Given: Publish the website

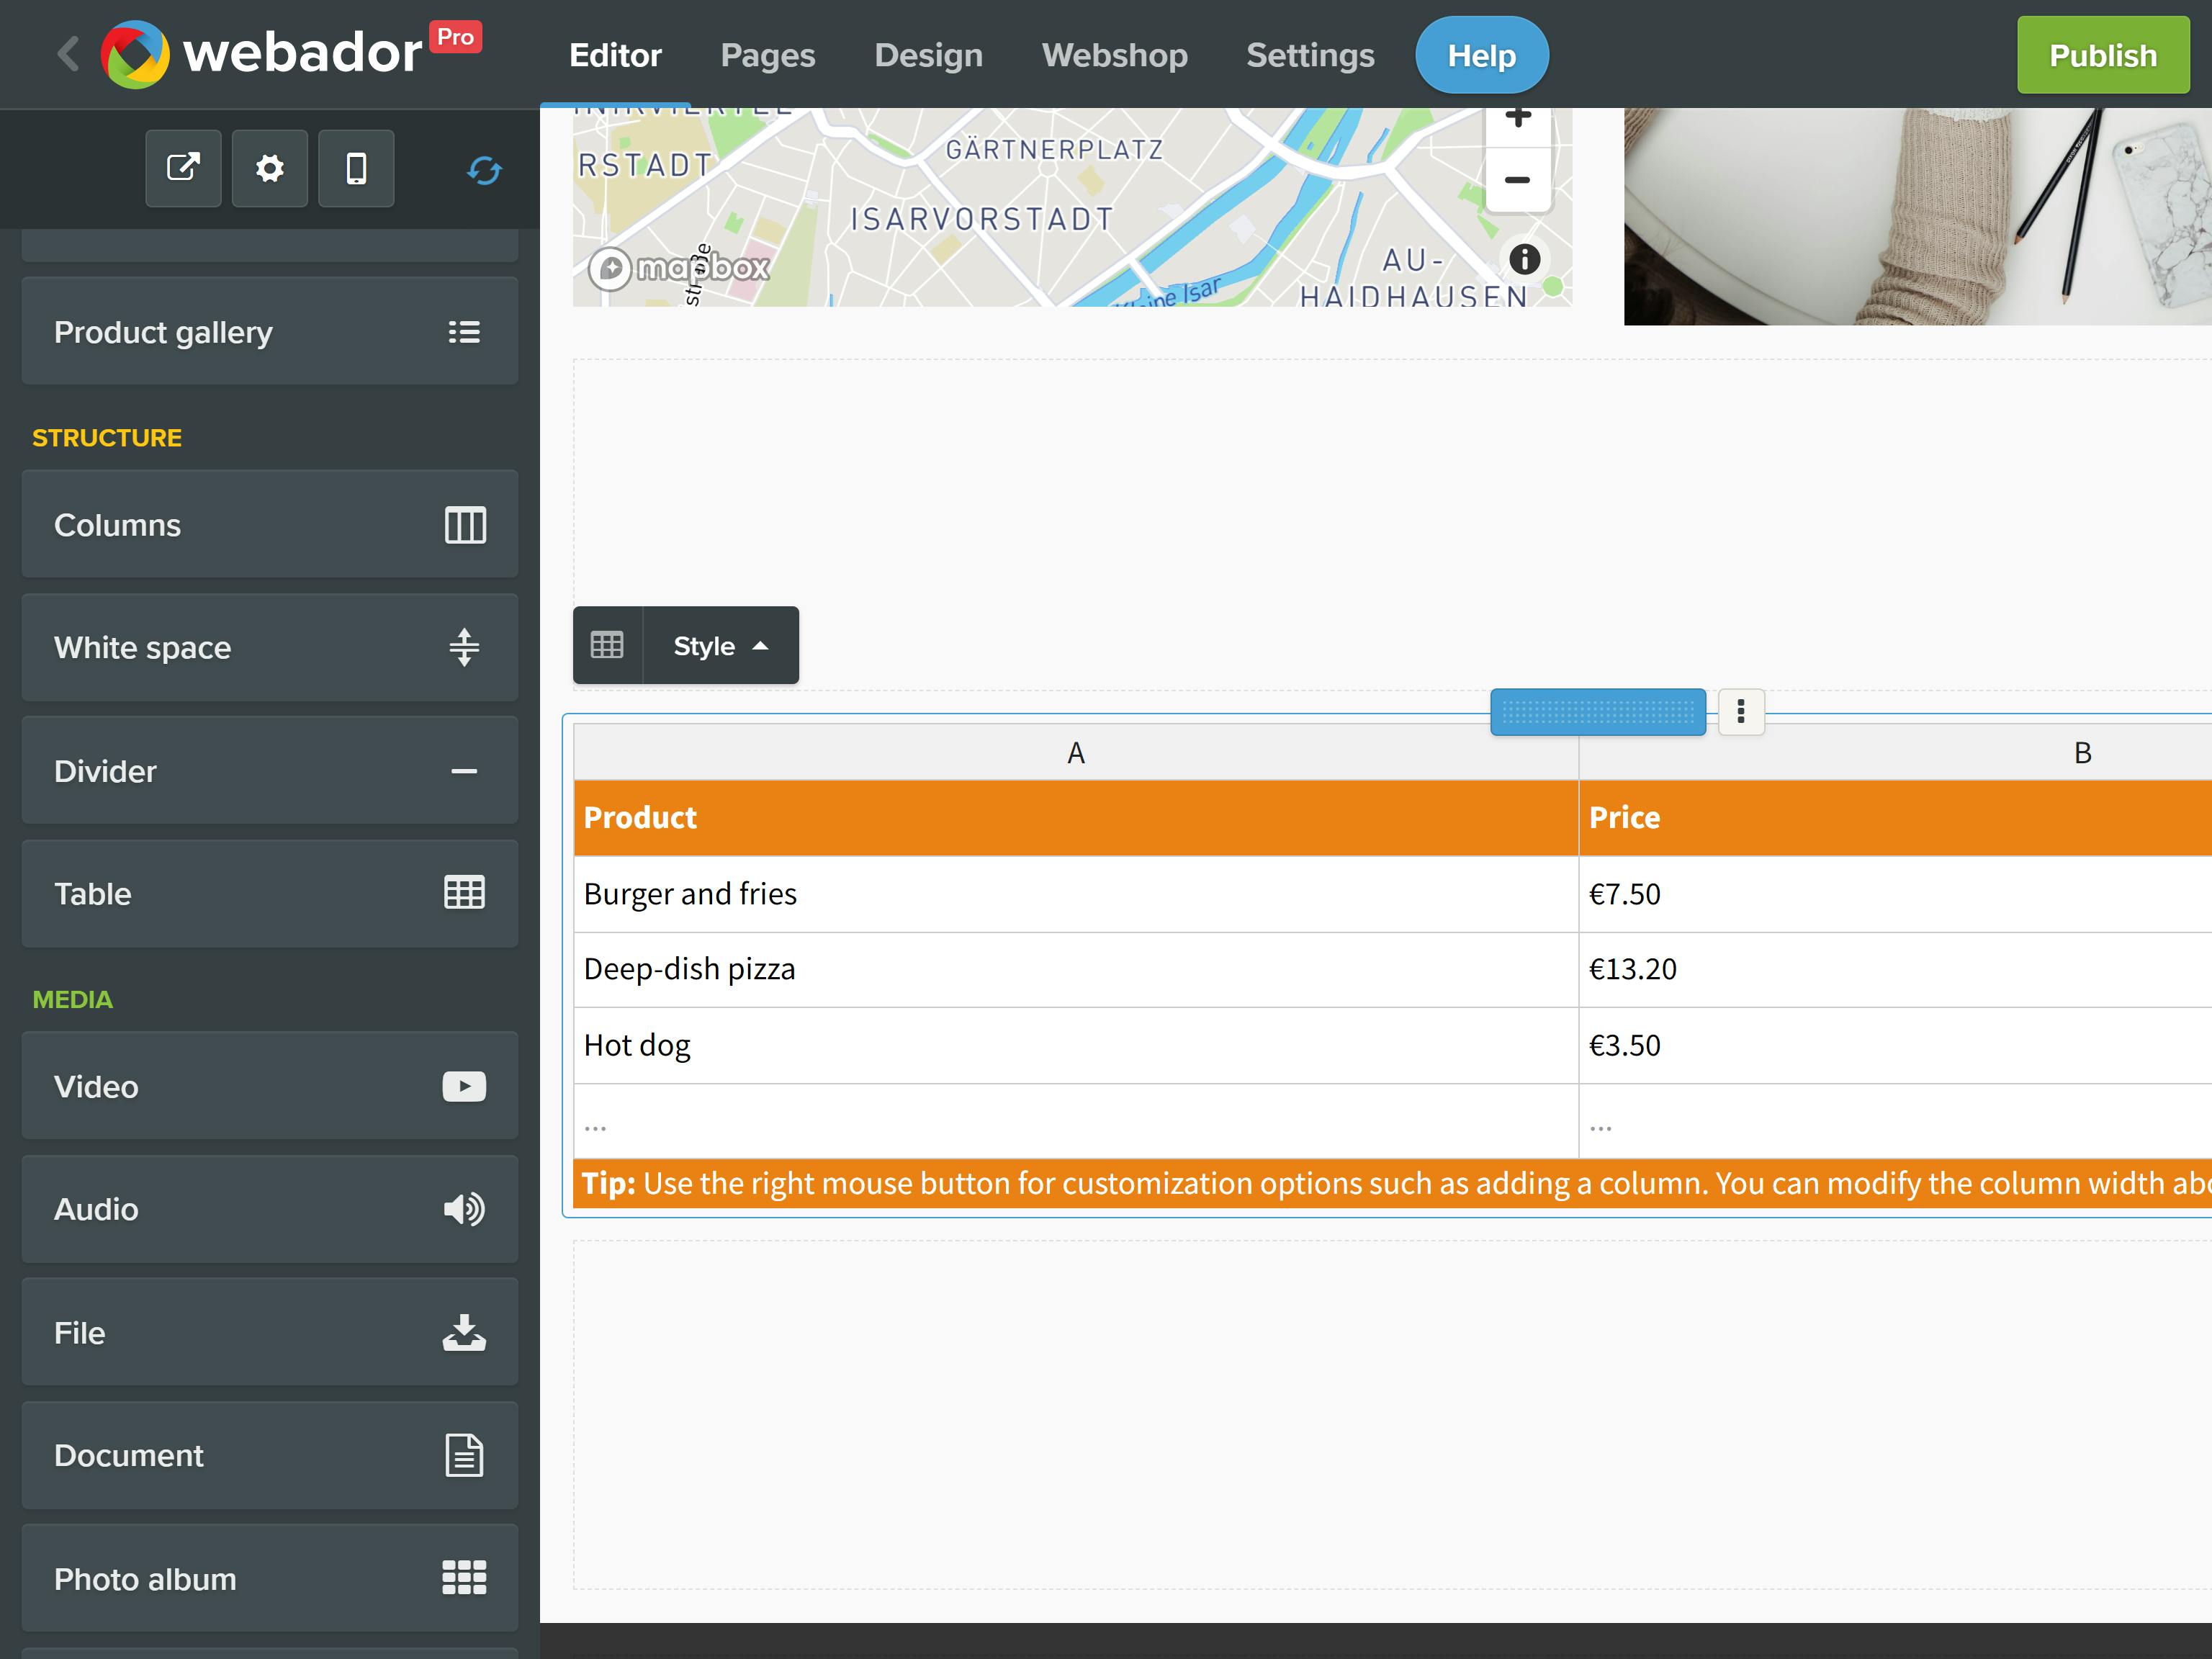Looking at the screenshot, I should [x=2102, y=55].
